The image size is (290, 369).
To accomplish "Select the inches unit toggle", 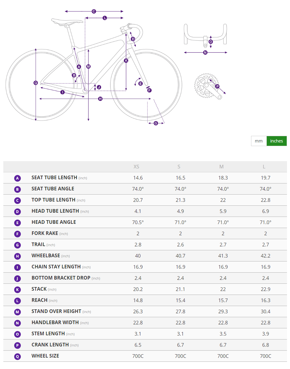I will (x=276, y=141).
